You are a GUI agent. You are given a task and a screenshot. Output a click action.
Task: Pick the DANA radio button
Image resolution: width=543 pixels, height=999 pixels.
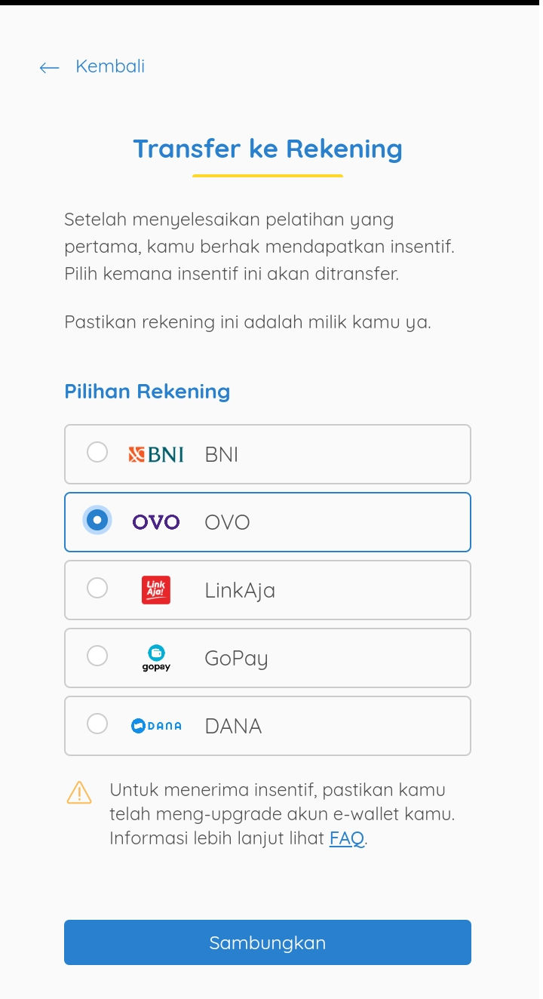97,724
